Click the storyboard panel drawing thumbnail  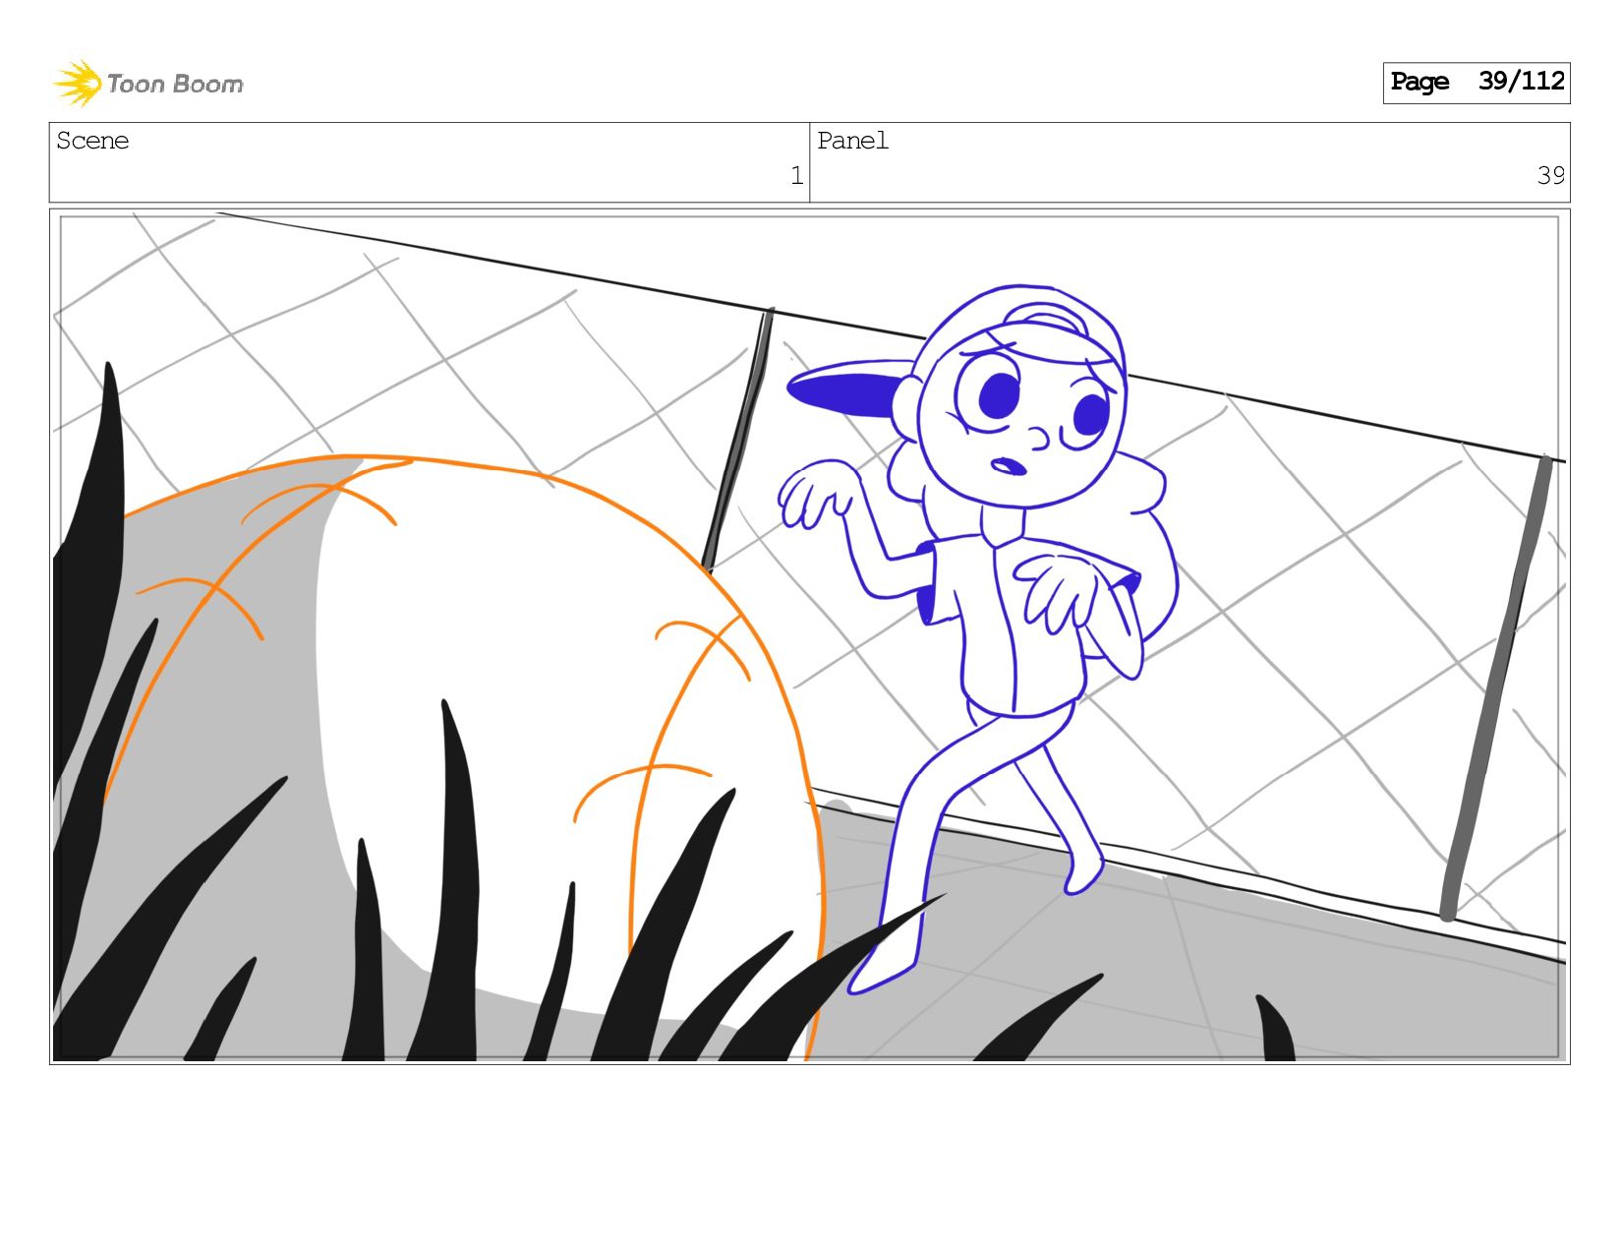(x=809, y=636)
